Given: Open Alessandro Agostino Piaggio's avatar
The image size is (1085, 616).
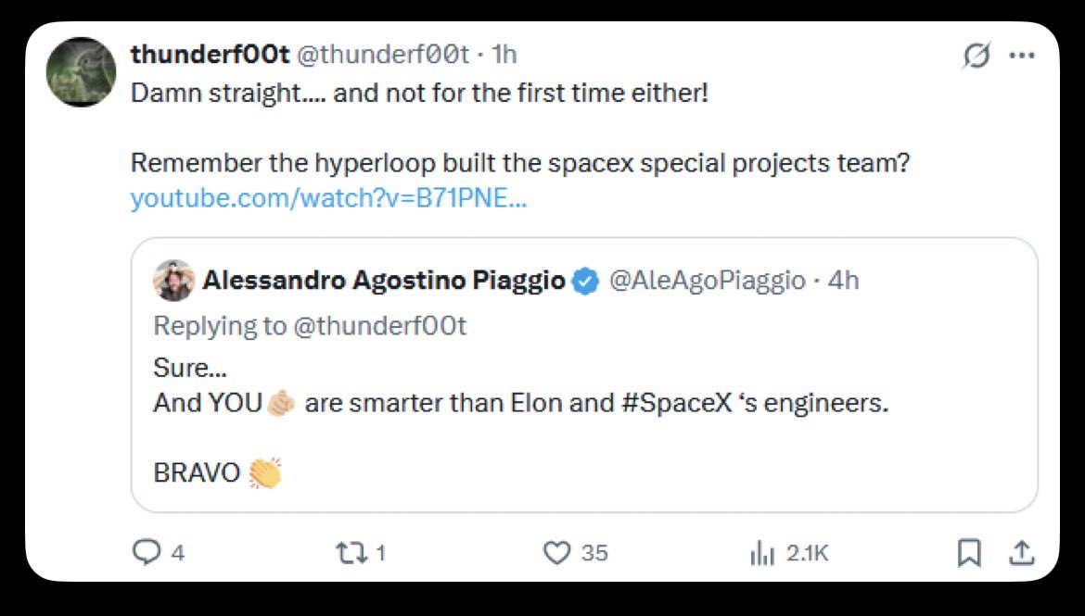Looking at the screenshot, I should point(173,281).
